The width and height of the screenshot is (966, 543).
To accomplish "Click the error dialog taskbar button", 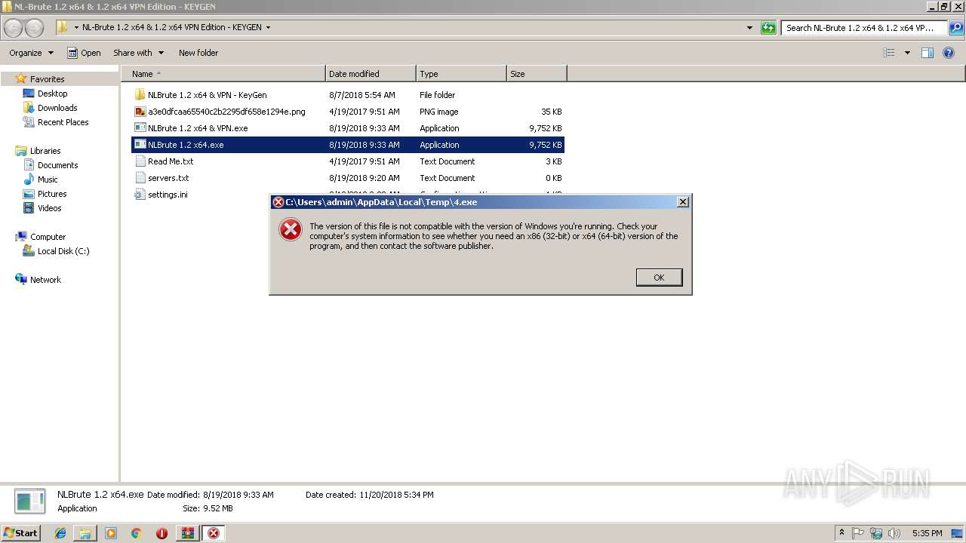I will coord(213,533).
